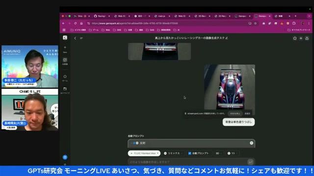Click the back chevron beside the task title
Viewport: 314px width, 176px height.
point(75,38)
